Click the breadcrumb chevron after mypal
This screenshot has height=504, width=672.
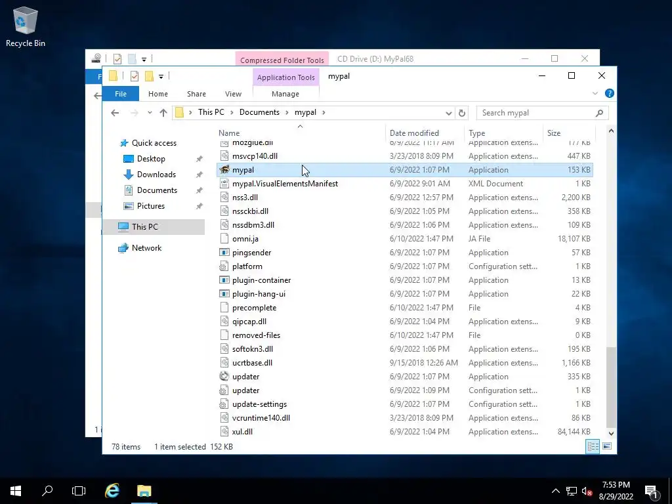coord(324,112)
